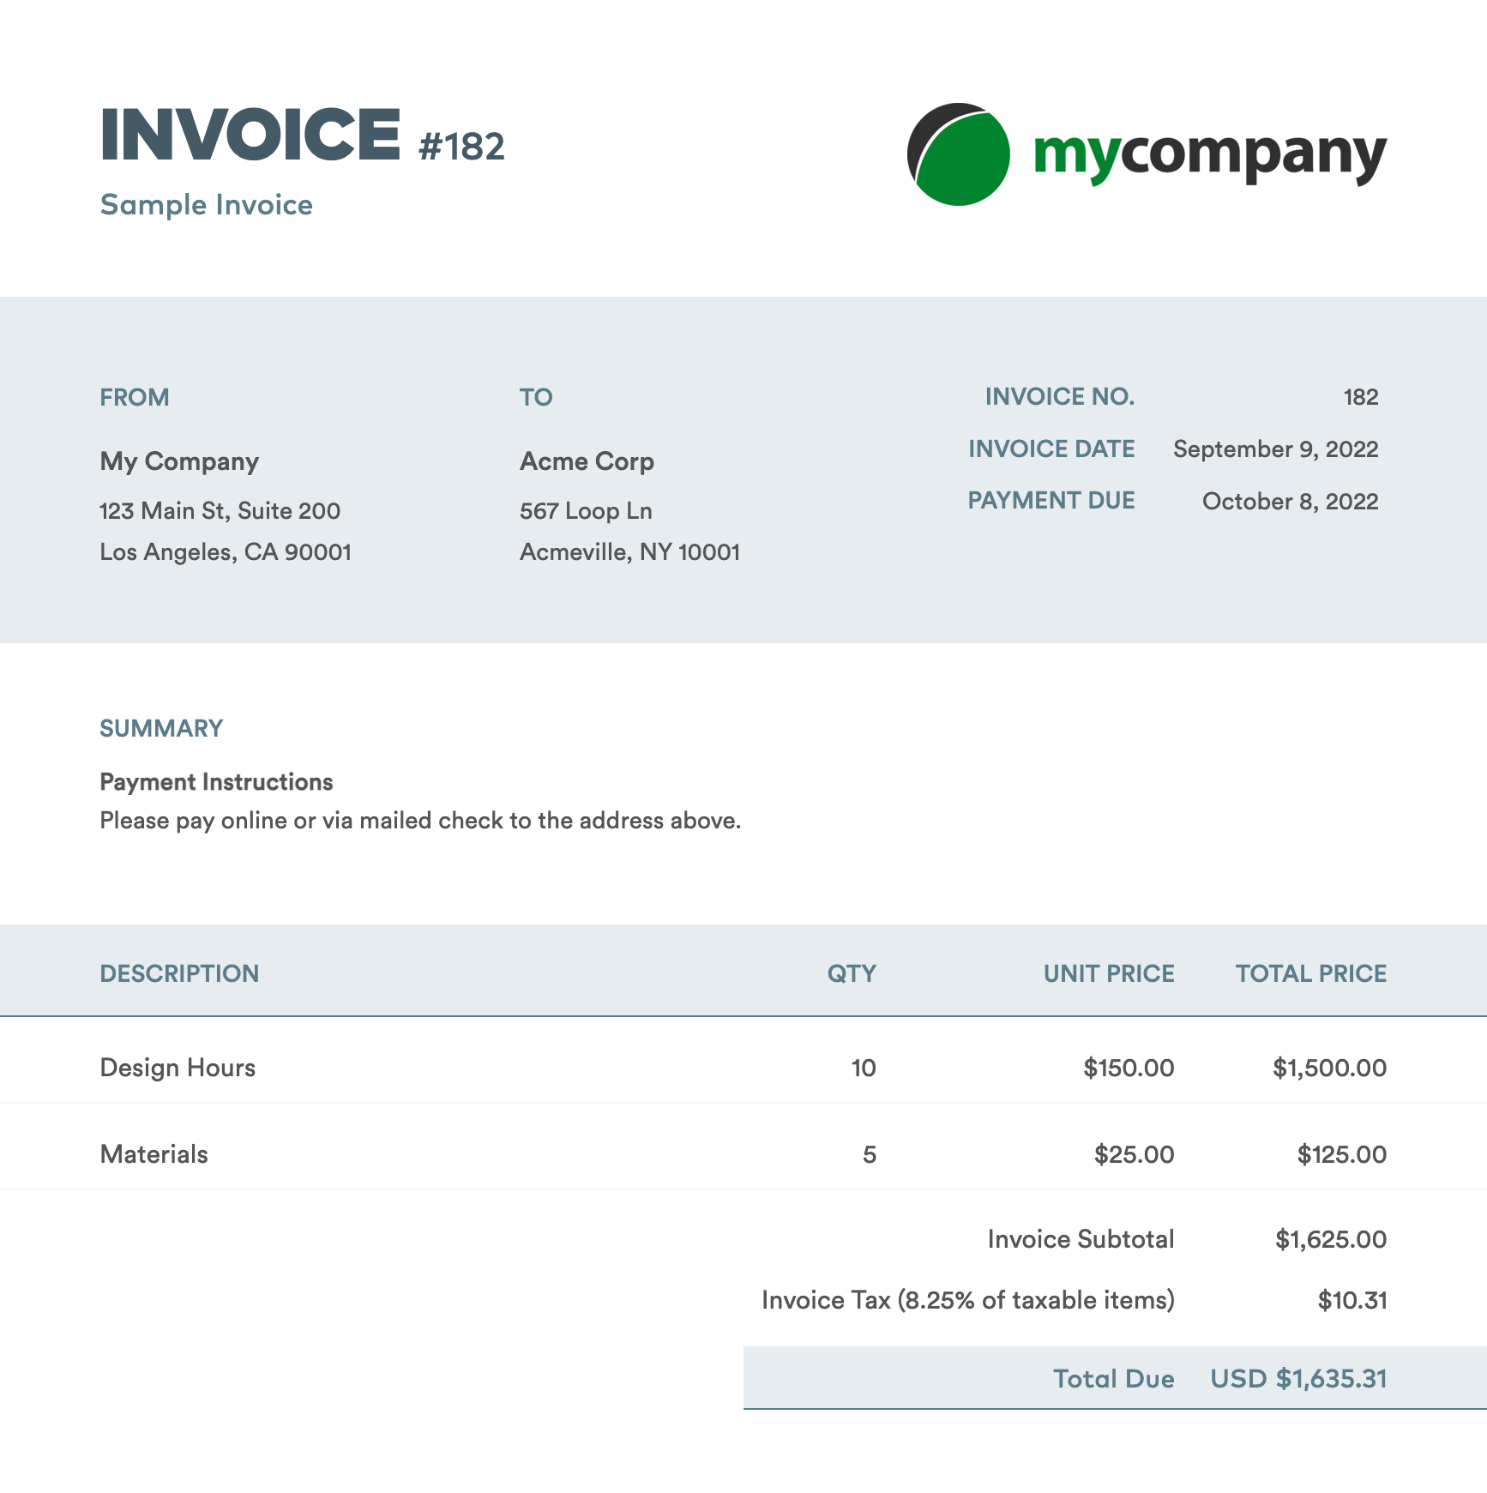Click the $10.31 invoice tax amount

[1352, 1300]
